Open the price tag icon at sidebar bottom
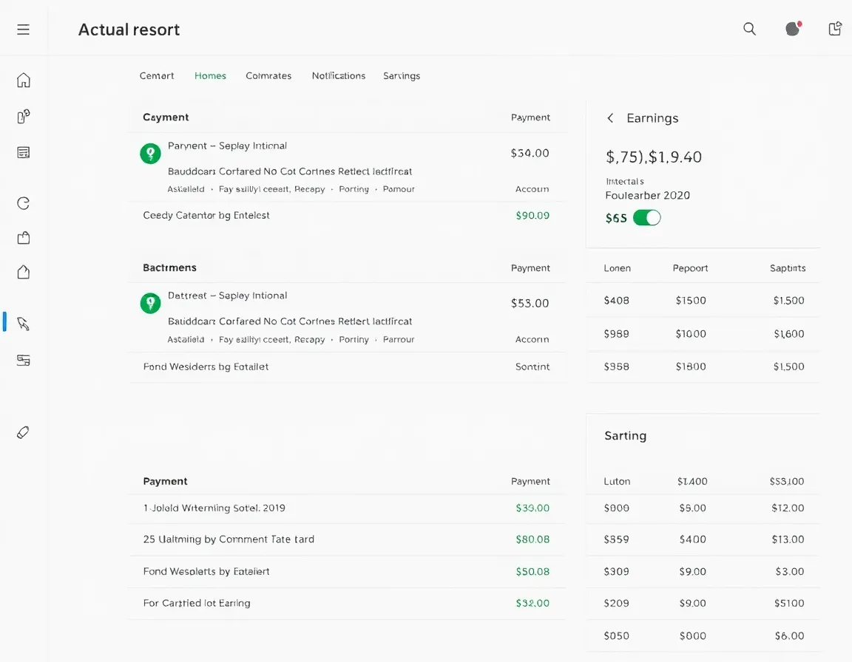 pos(23,431)
